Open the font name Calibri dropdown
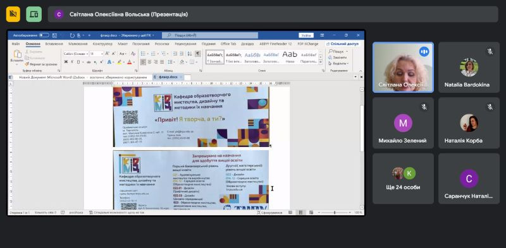Viewport: 506px width, 248px height. pos(75,54)
